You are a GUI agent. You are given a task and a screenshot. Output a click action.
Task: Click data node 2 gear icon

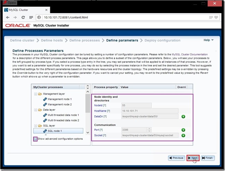(x=45, y=120)
